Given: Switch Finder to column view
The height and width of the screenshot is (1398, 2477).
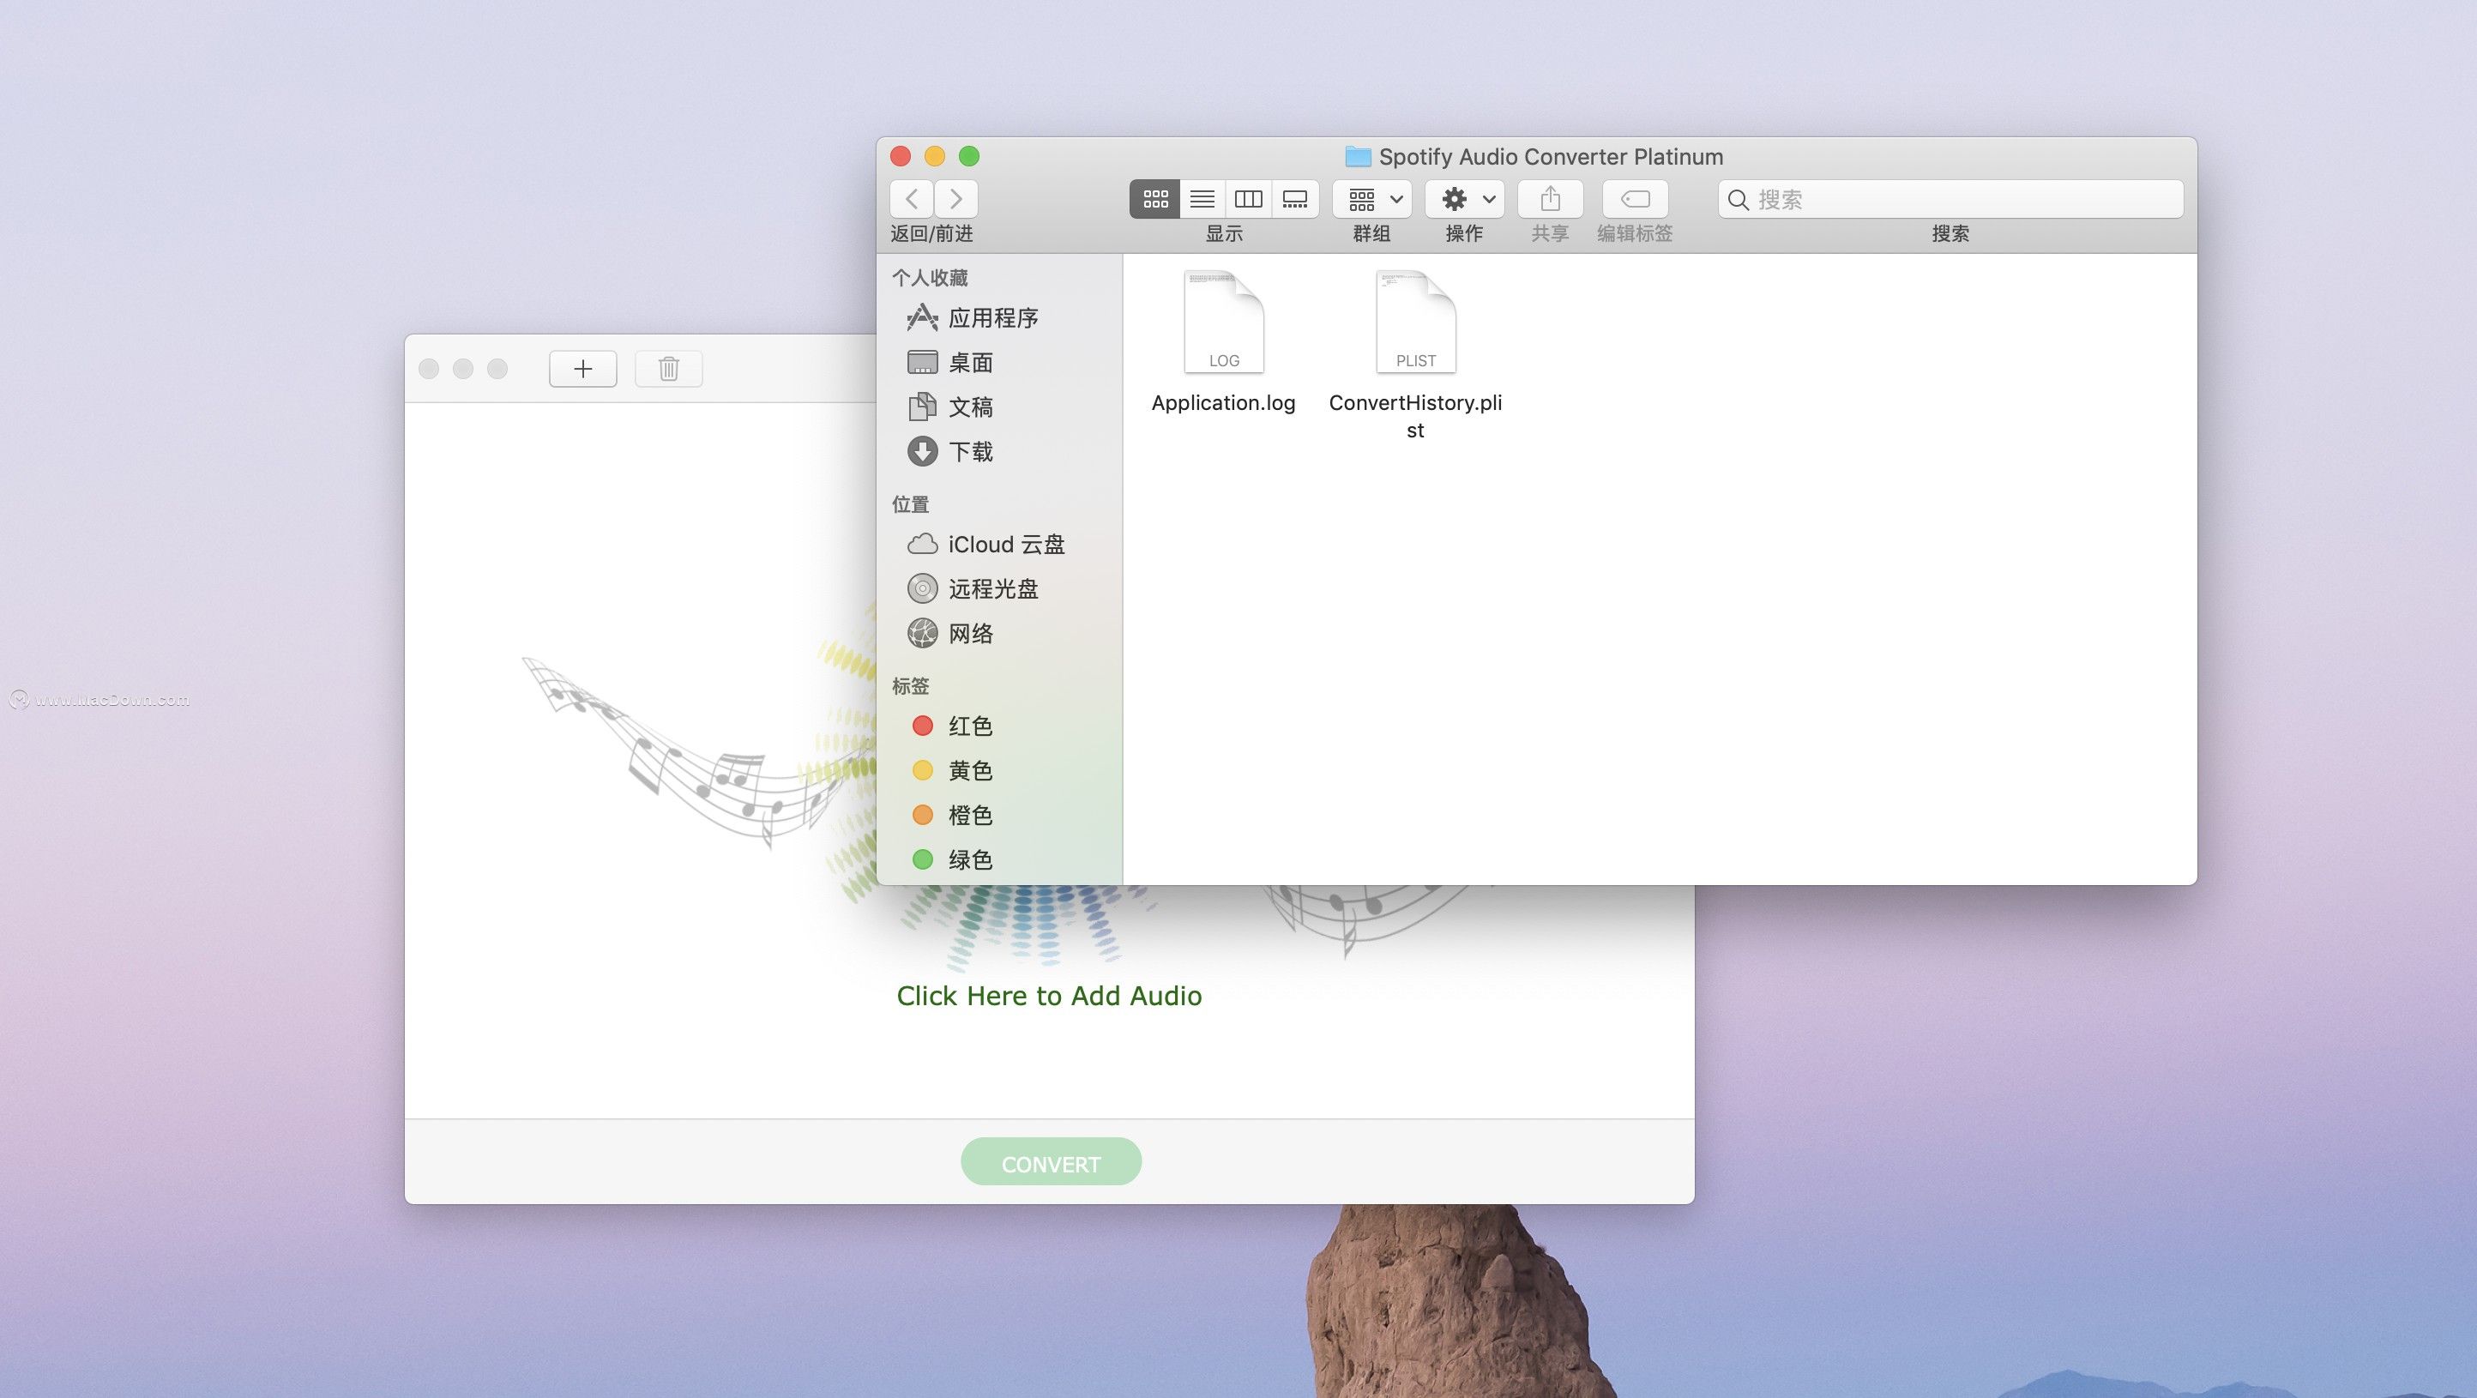Looking at the screenshot, I should click(1248, 199).
